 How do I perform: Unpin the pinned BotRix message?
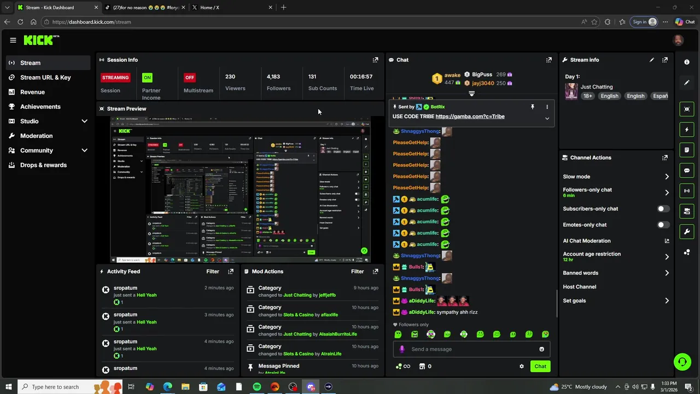[x=532, y=107]
